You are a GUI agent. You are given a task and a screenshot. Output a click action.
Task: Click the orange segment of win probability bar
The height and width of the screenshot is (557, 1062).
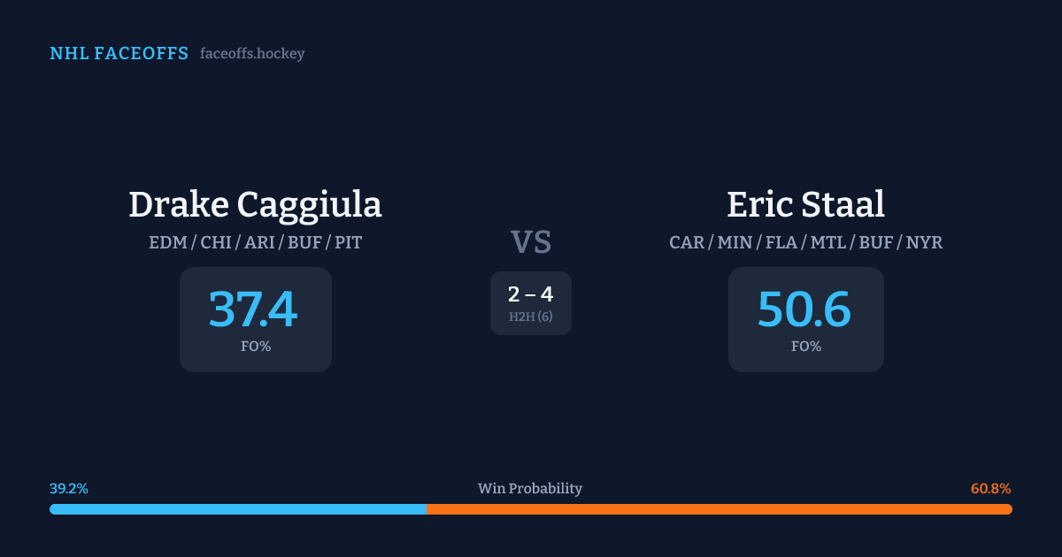(719, 509)
